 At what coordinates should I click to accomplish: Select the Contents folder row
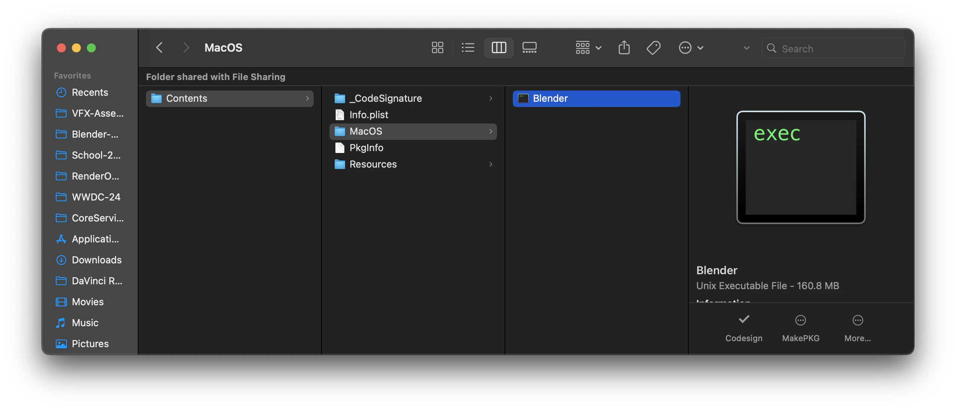230,98
